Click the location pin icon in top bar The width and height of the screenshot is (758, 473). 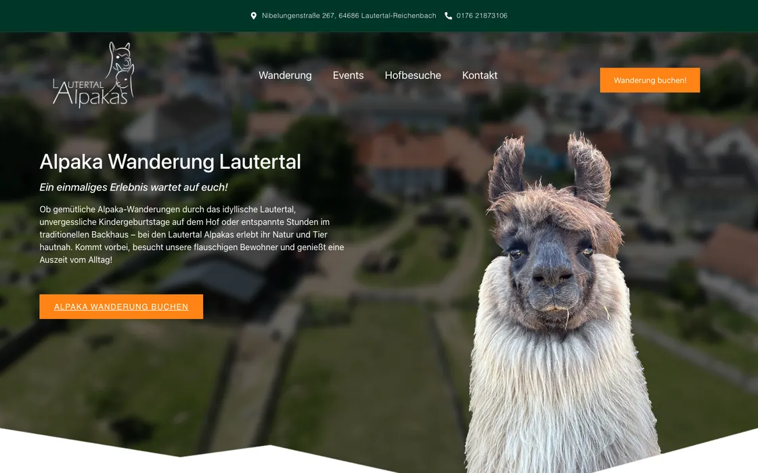click(x=253, y=16)
